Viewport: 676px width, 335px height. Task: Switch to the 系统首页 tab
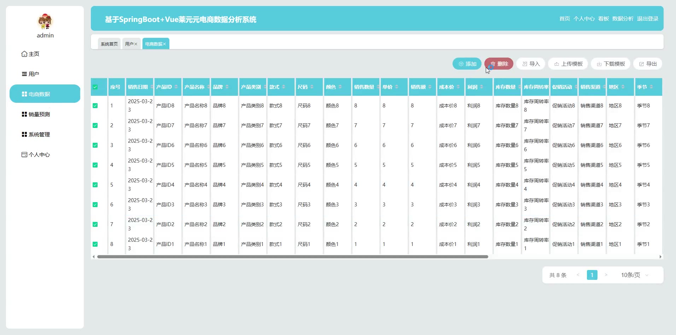click(109, 44)
